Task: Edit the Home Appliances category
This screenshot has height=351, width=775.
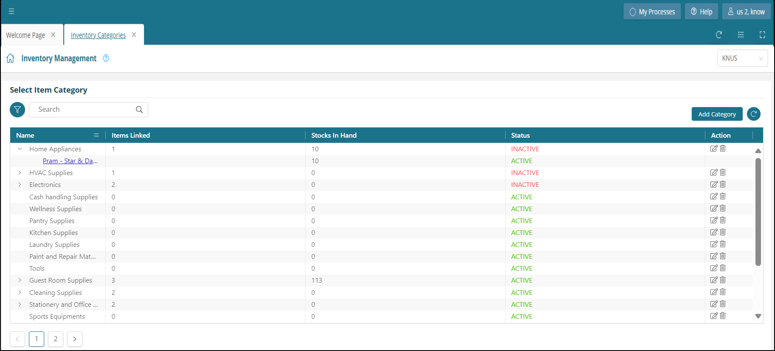Action: pyautogui.click(x=714, y=149)
